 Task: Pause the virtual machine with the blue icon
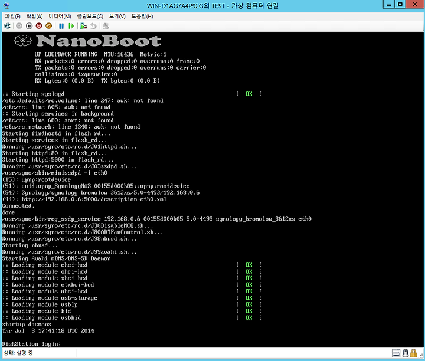click(x=61, y=26)
